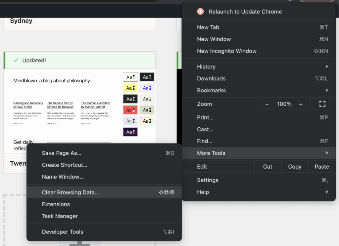Click the update arrow icon beside Relaunch
Screen dimensions: 339x246
pyautogui.click(x=200, y=11)
